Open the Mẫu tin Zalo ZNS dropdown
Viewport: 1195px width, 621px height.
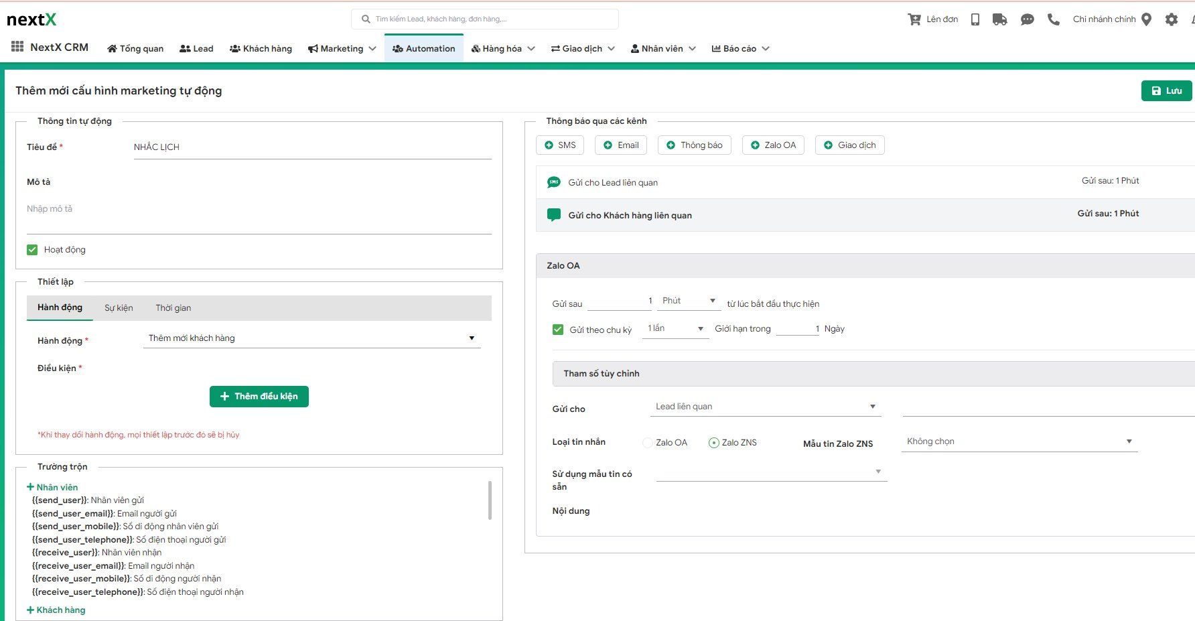[x=1019, y=441]
